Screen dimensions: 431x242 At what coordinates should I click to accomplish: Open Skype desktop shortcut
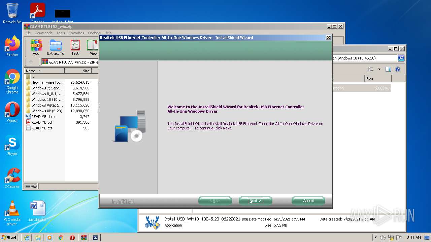click(x=12, y=145)
